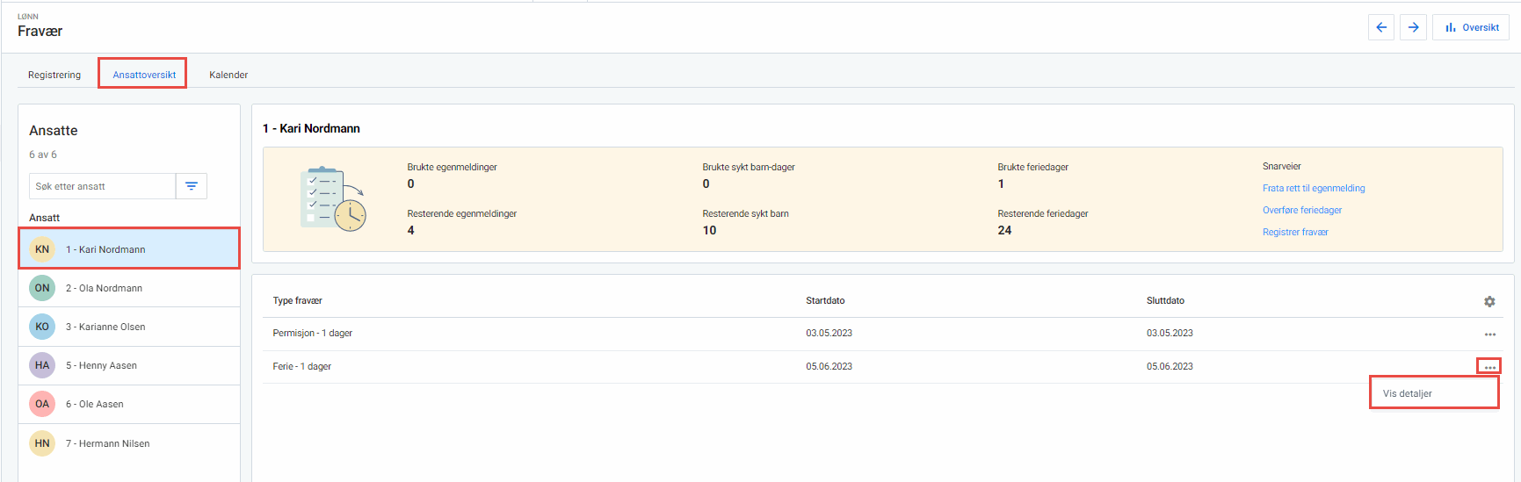Click the KO avatar icon
This screenshot has width=1521, height=482.
(42, 327)
